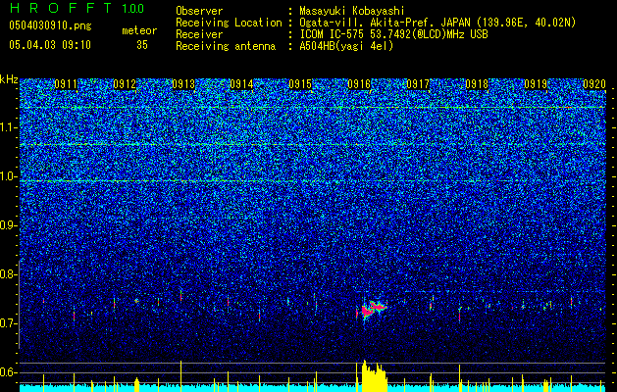
Task: Click the 0919 time marker
Action: coord(536,84)
